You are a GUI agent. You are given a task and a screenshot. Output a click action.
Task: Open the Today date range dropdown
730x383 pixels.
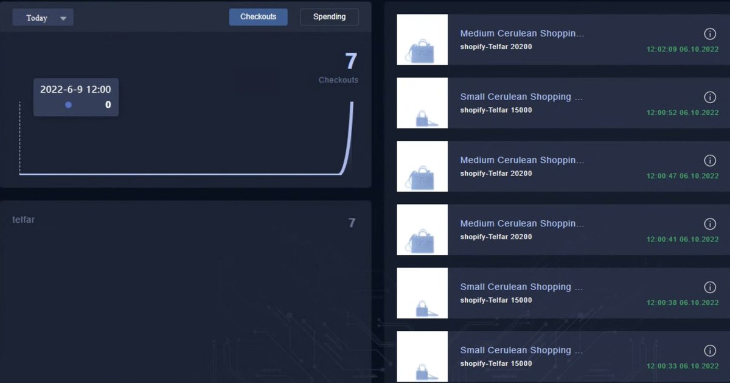pyautogui.click(x=43, y=18)
